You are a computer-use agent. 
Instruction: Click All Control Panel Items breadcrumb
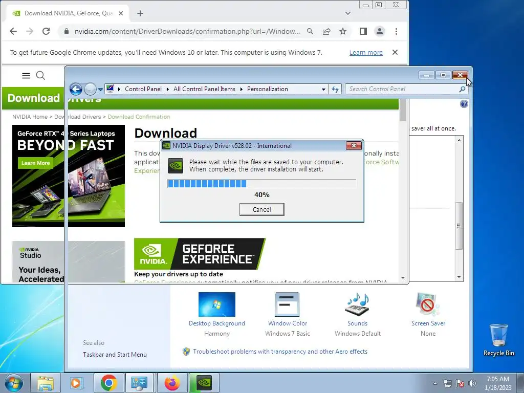click(204, 89)
